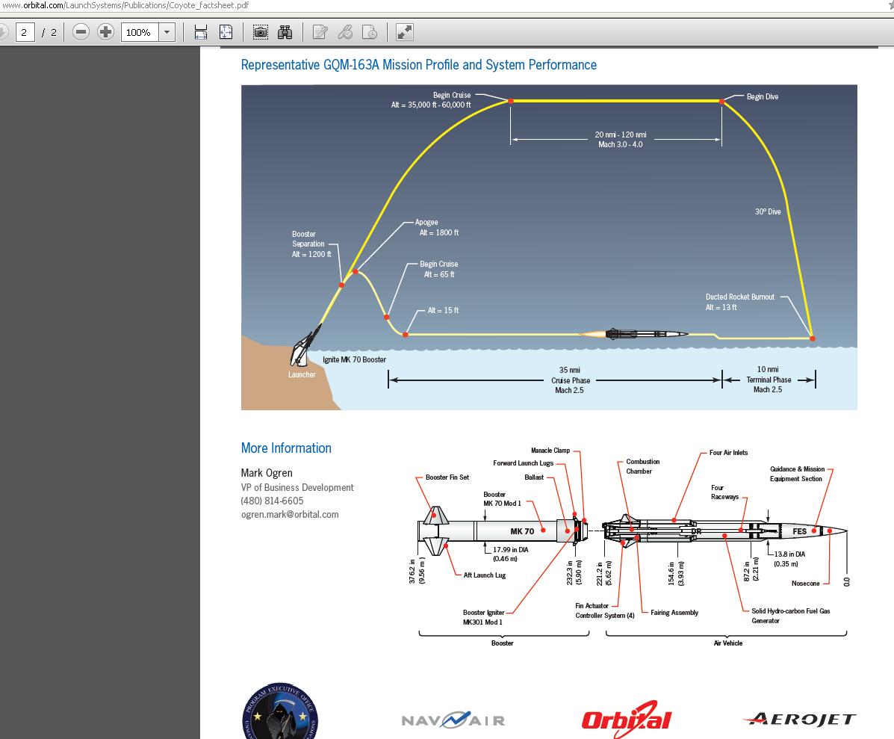Select the fit-to-width scrolling icon
894x739 pixels.
click(201, 32)
